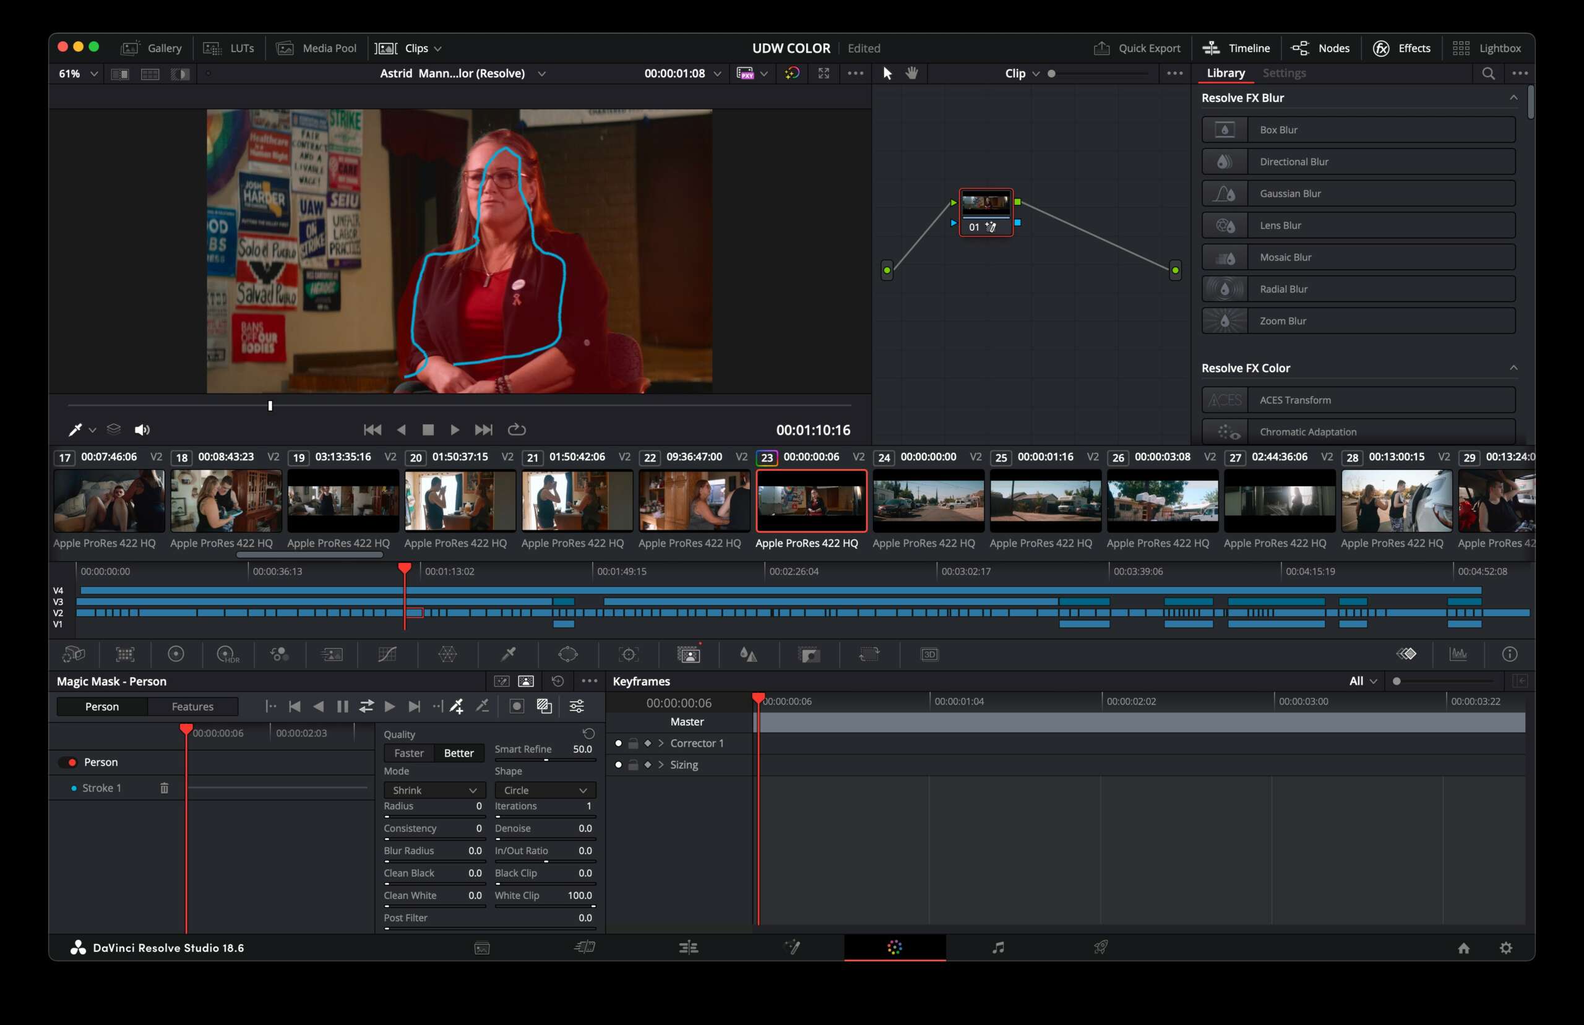Open the Scopes panel icon

[x=1458, y=654]
